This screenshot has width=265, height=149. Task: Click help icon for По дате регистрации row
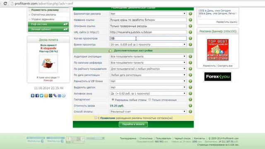[190, 75]
